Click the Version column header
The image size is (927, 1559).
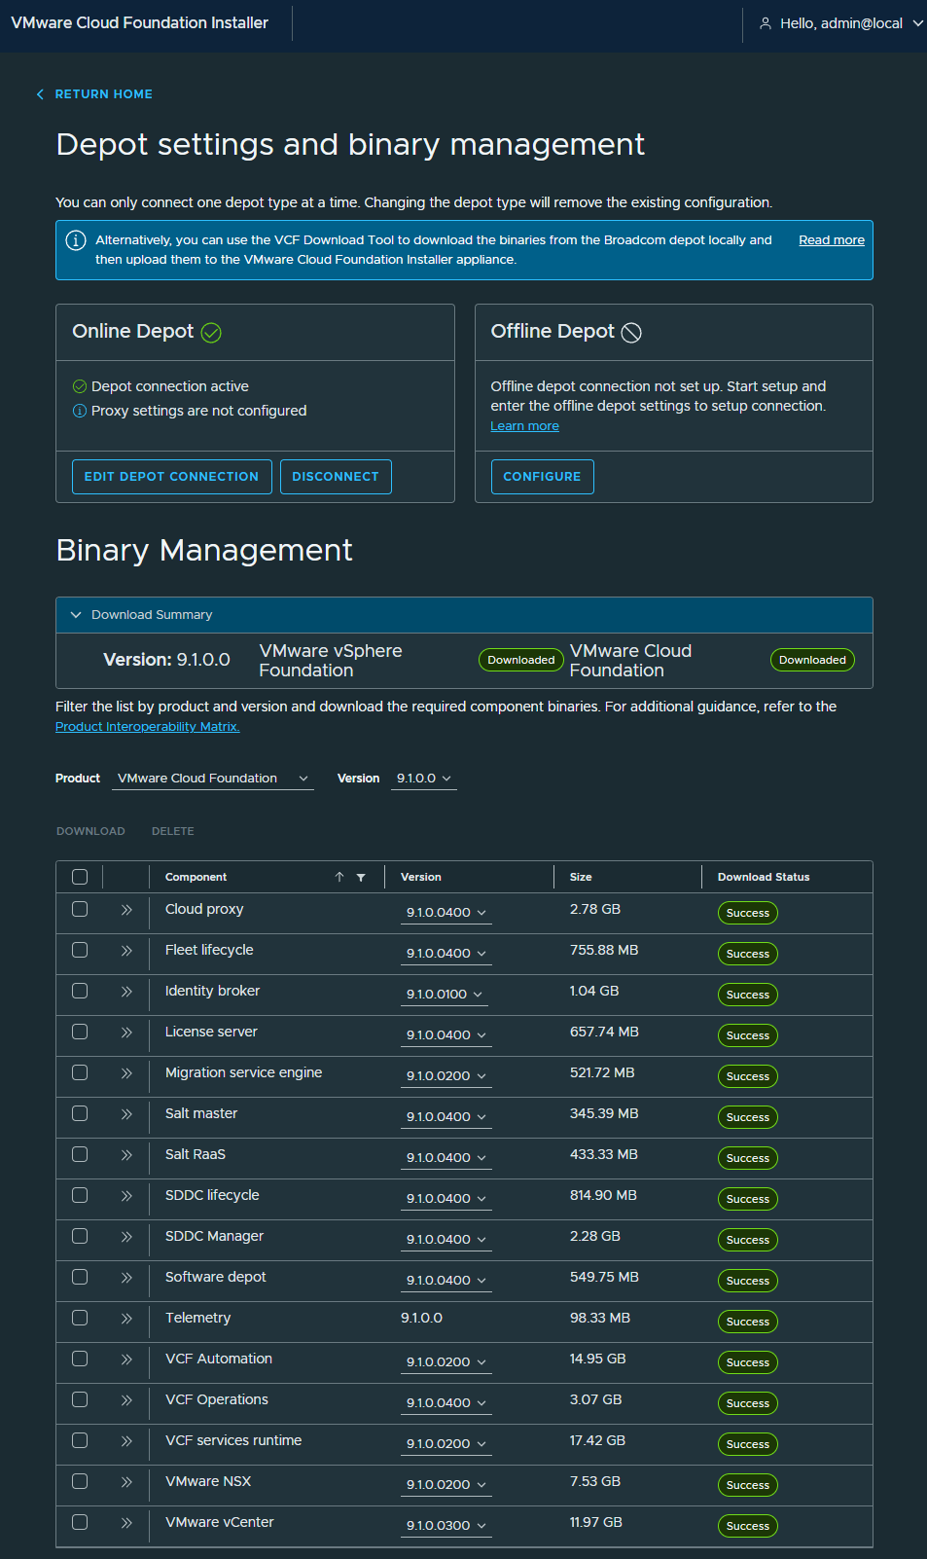coord(421,877)
